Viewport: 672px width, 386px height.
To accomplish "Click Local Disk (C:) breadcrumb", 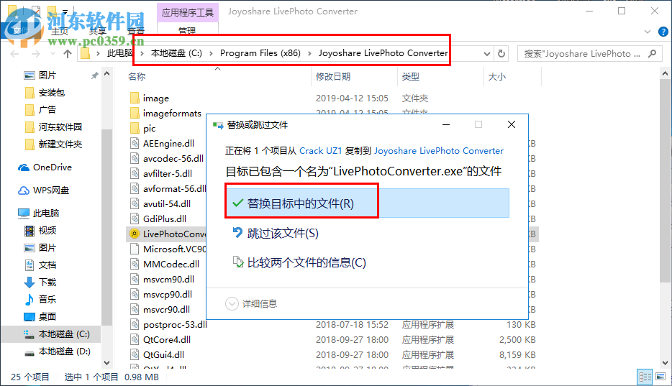I will (176, 53).
